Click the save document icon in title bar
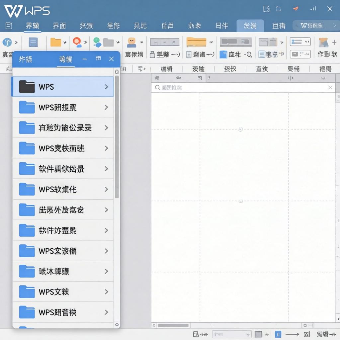This screenshot has height=340, width=340. (266, 9)
